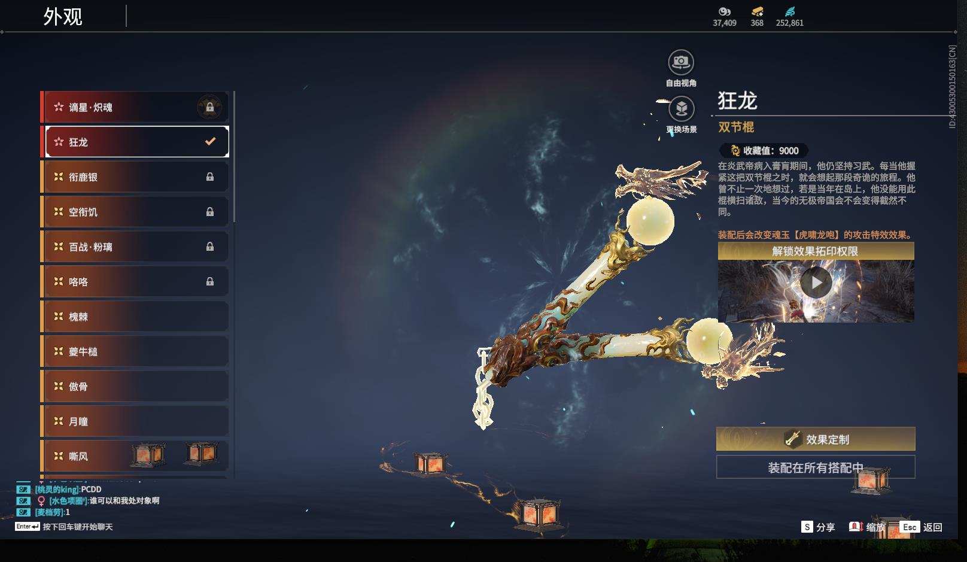Click the equipped checkmark on 狂龙
Image resolution: width=967 pixels, height=562 pixels.
[x=210, y=142]
